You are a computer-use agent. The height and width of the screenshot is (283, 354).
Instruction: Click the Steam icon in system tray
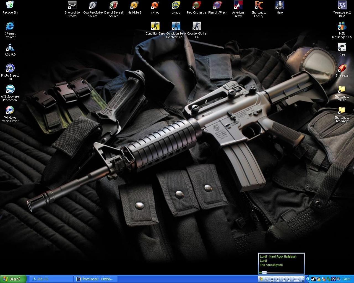(x=314, y=279)
